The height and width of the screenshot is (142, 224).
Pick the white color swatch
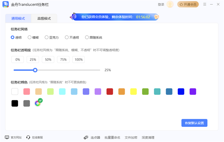15,91
